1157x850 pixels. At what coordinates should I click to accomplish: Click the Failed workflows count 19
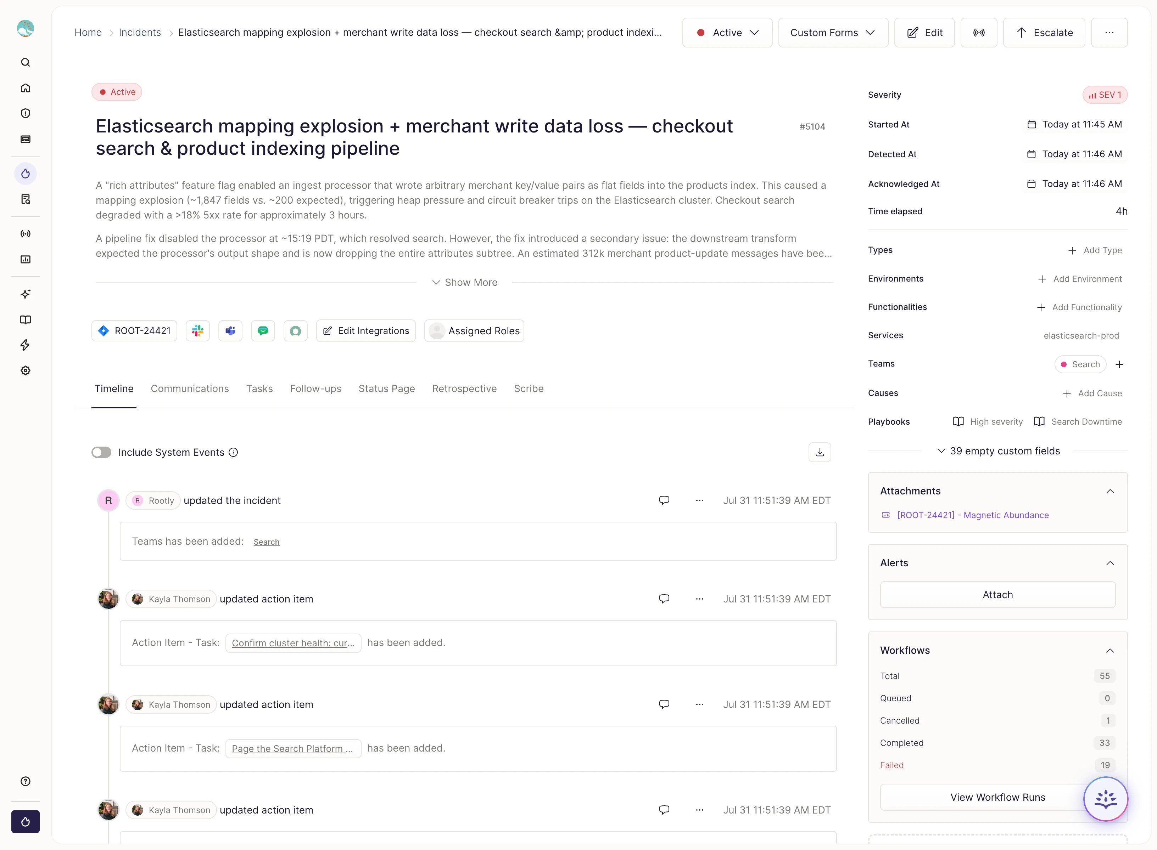pyautogui.click(x=1105, y=765)
